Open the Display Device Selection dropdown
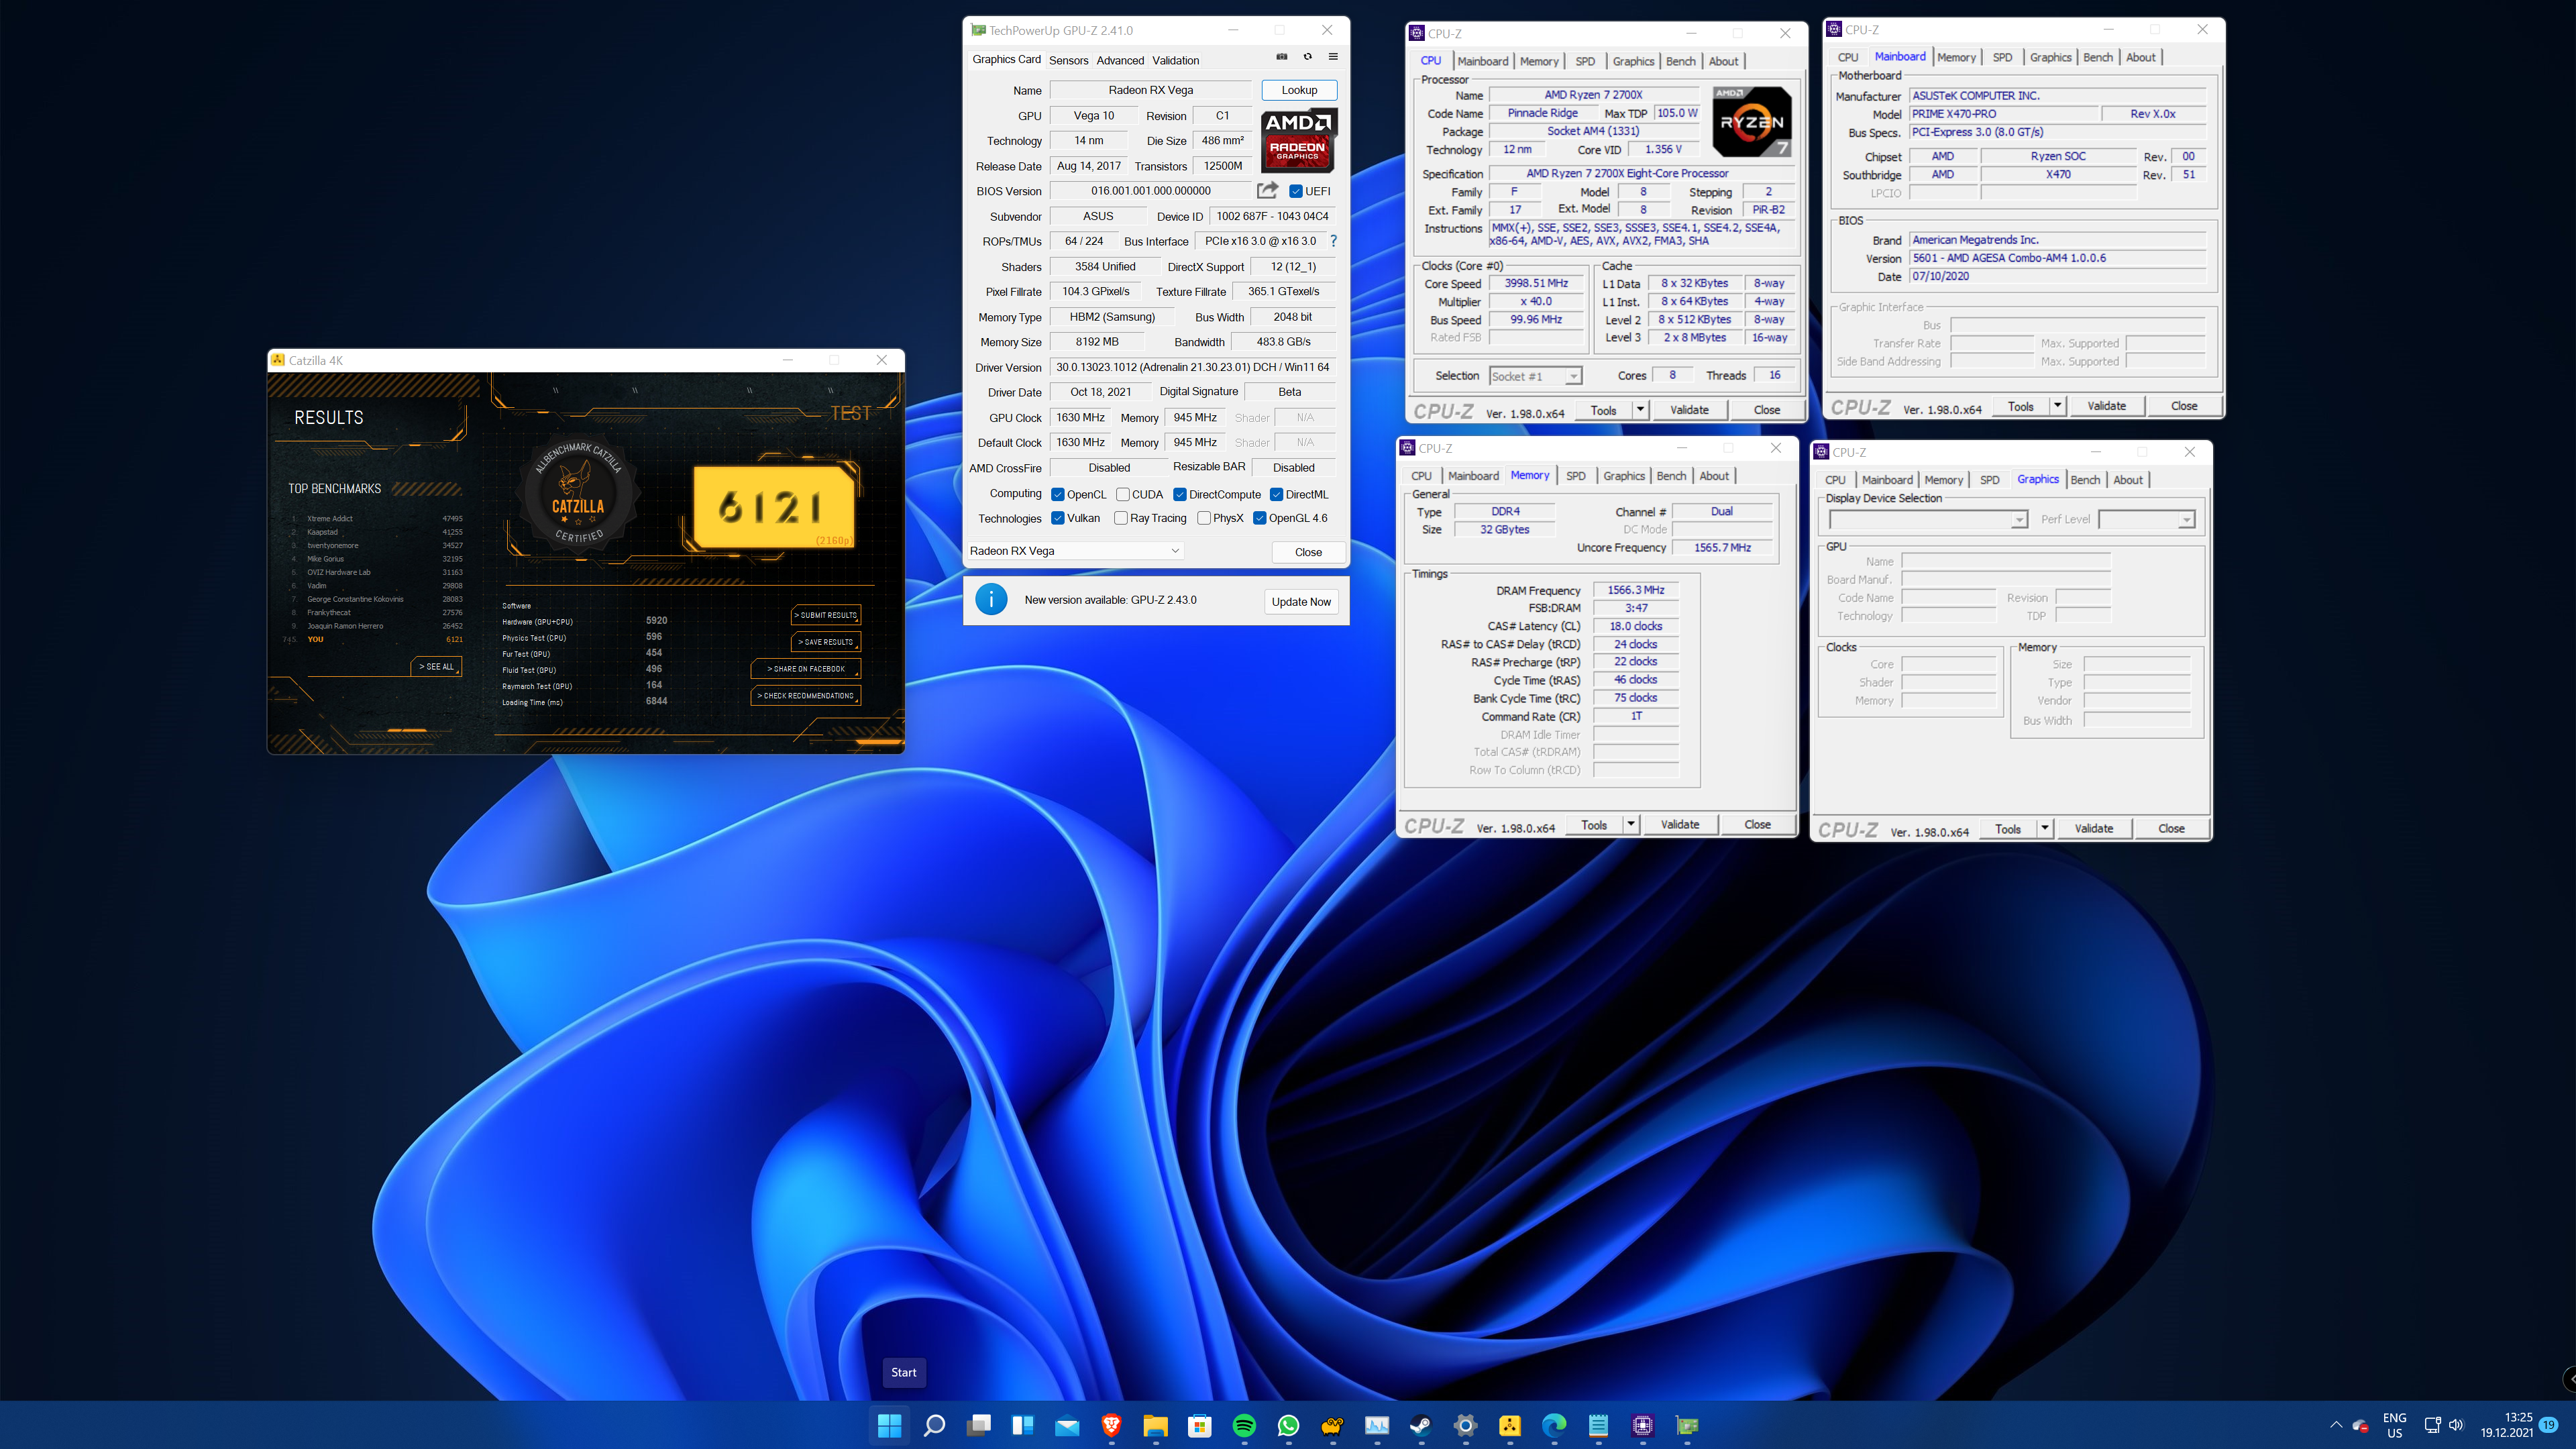The width and height of the screenshot is (2576, 1449). (1928, 519)
